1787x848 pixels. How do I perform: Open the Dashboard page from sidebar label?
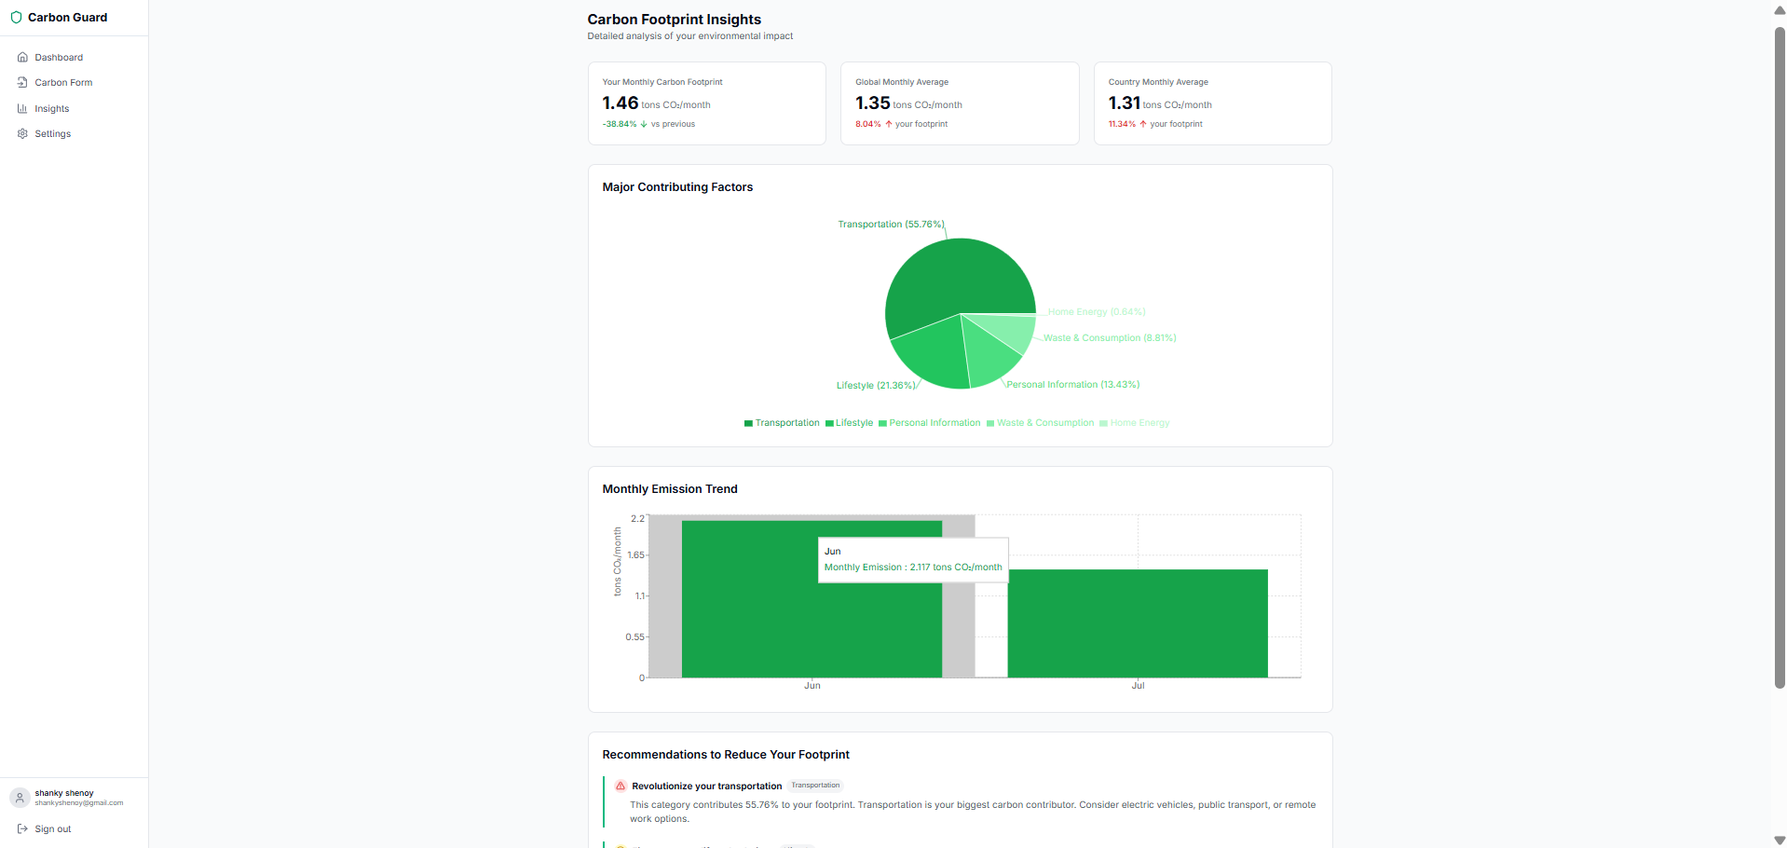[x=59, y=58]
